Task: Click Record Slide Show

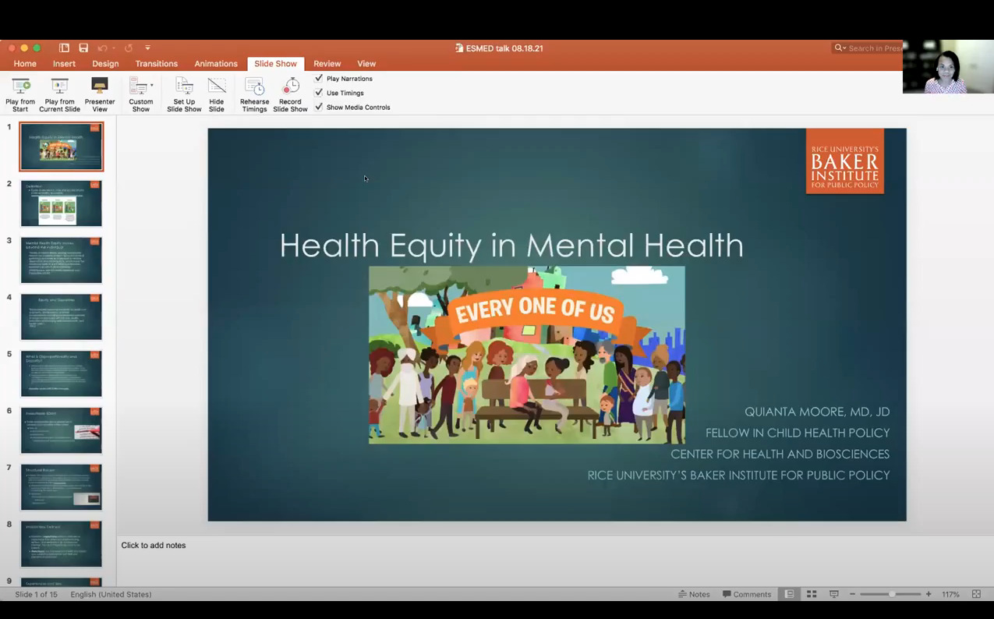Action: [290, 94]
